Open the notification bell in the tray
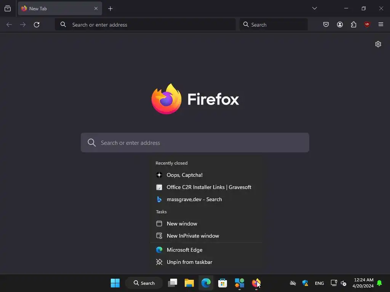390x292 pixels. click(x=380, y=283)
